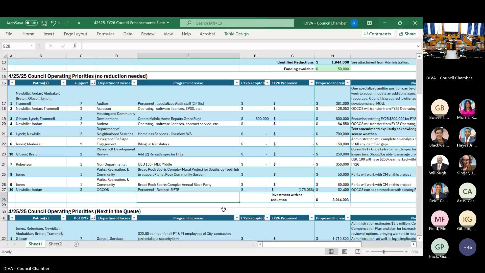Open the Review tab

pos(148,34)
